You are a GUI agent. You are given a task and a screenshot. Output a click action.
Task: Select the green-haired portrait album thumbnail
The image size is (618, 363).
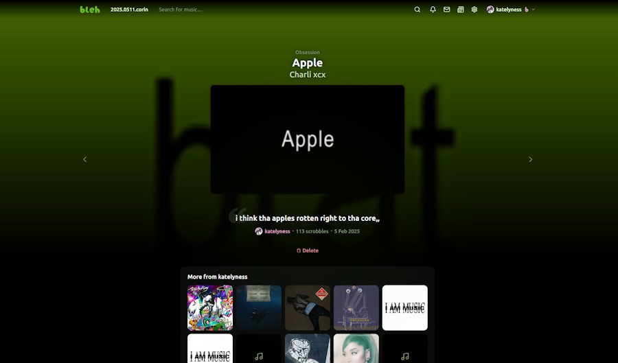click(356, 348)
